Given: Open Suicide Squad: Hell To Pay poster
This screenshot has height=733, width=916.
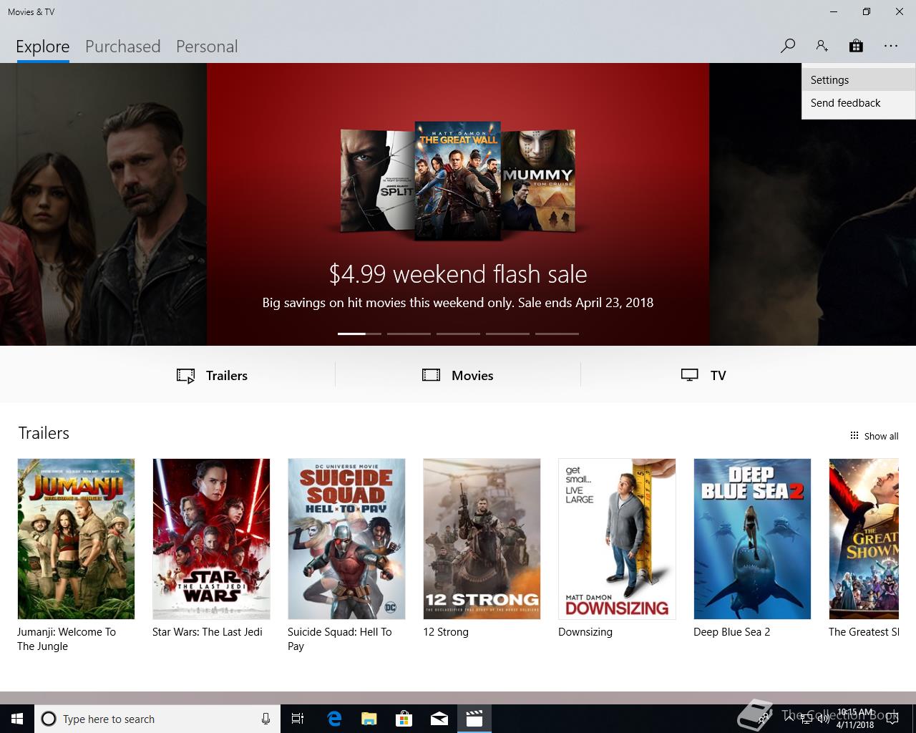Looking at the screenshot, I should coord(346,539).
